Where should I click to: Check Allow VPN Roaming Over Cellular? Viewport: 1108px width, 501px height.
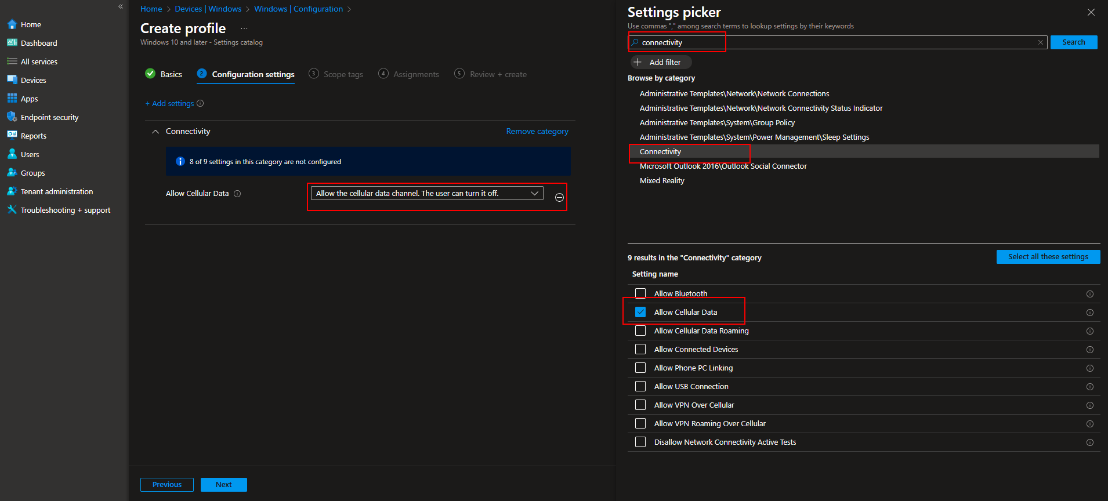click(640, 423)
